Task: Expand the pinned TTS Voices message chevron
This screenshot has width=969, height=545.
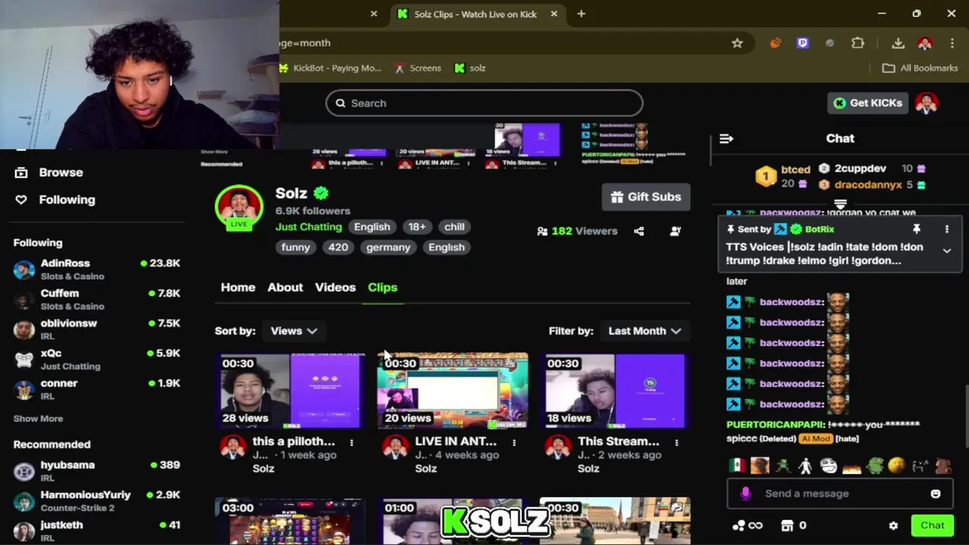Action: (x=946, y=251)
